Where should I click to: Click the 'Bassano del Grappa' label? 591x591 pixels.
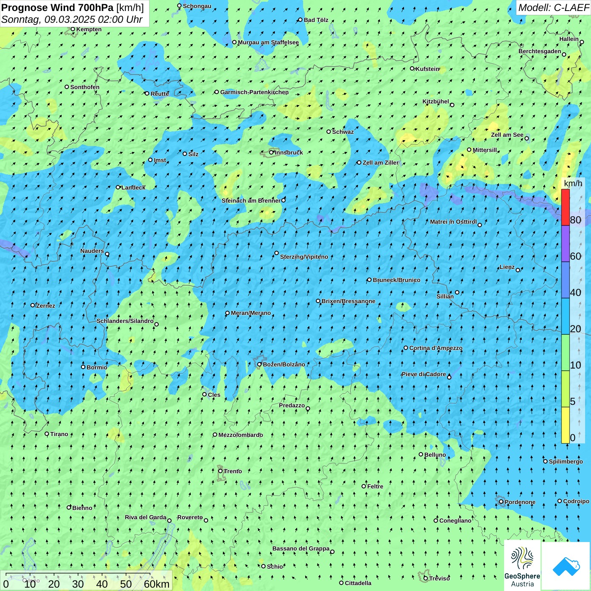pos(301,548)
